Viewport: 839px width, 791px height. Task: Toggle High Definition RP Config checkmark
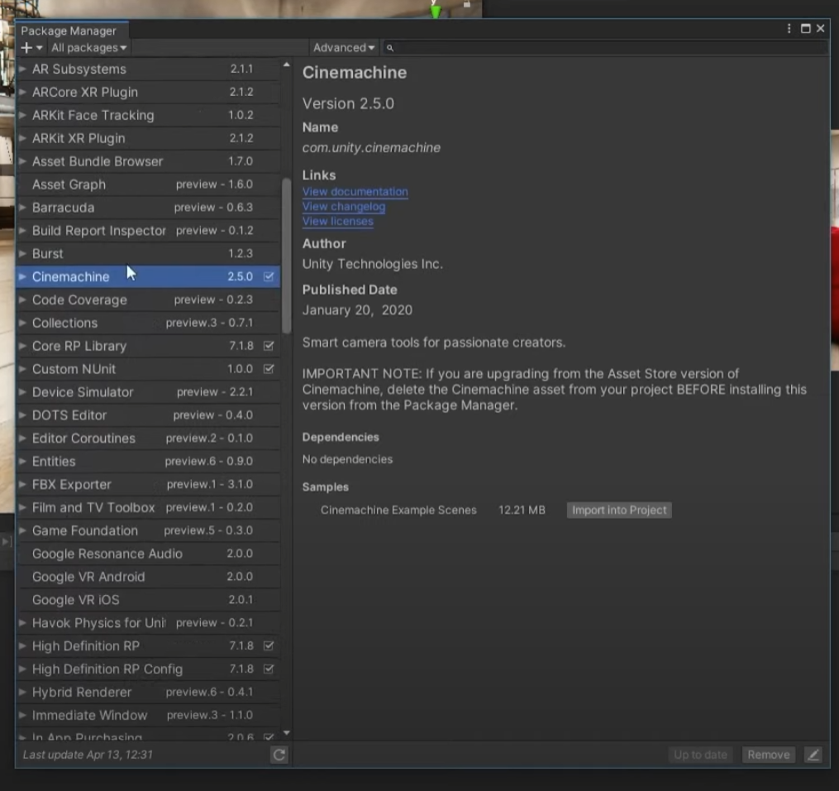click(269, 669)
